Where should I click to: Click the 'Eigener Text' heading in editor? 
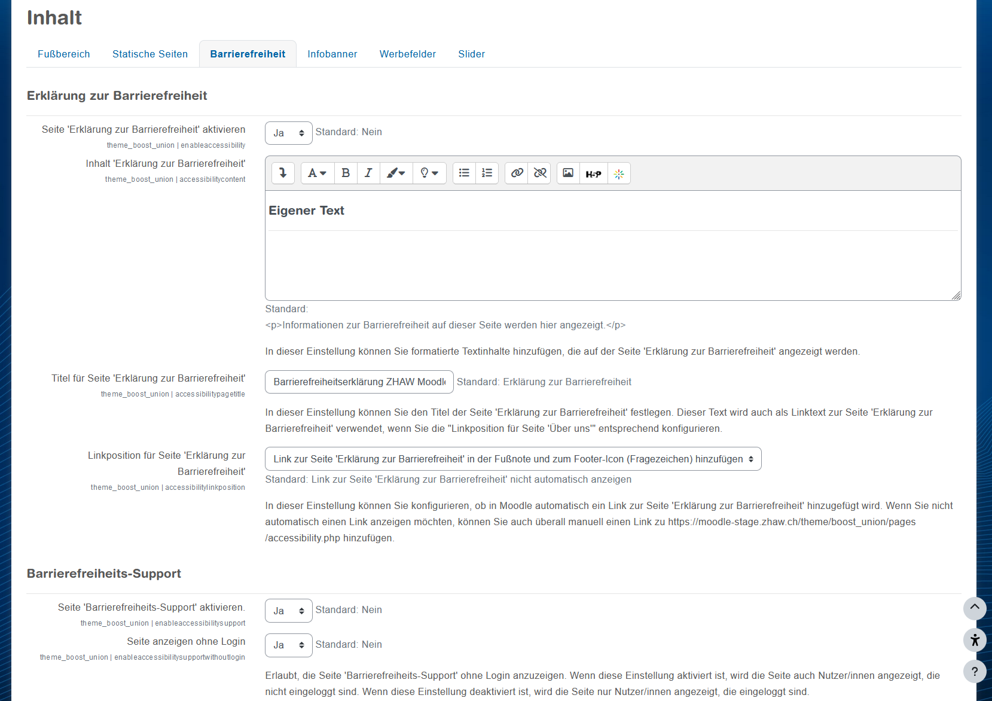(306, 211)
